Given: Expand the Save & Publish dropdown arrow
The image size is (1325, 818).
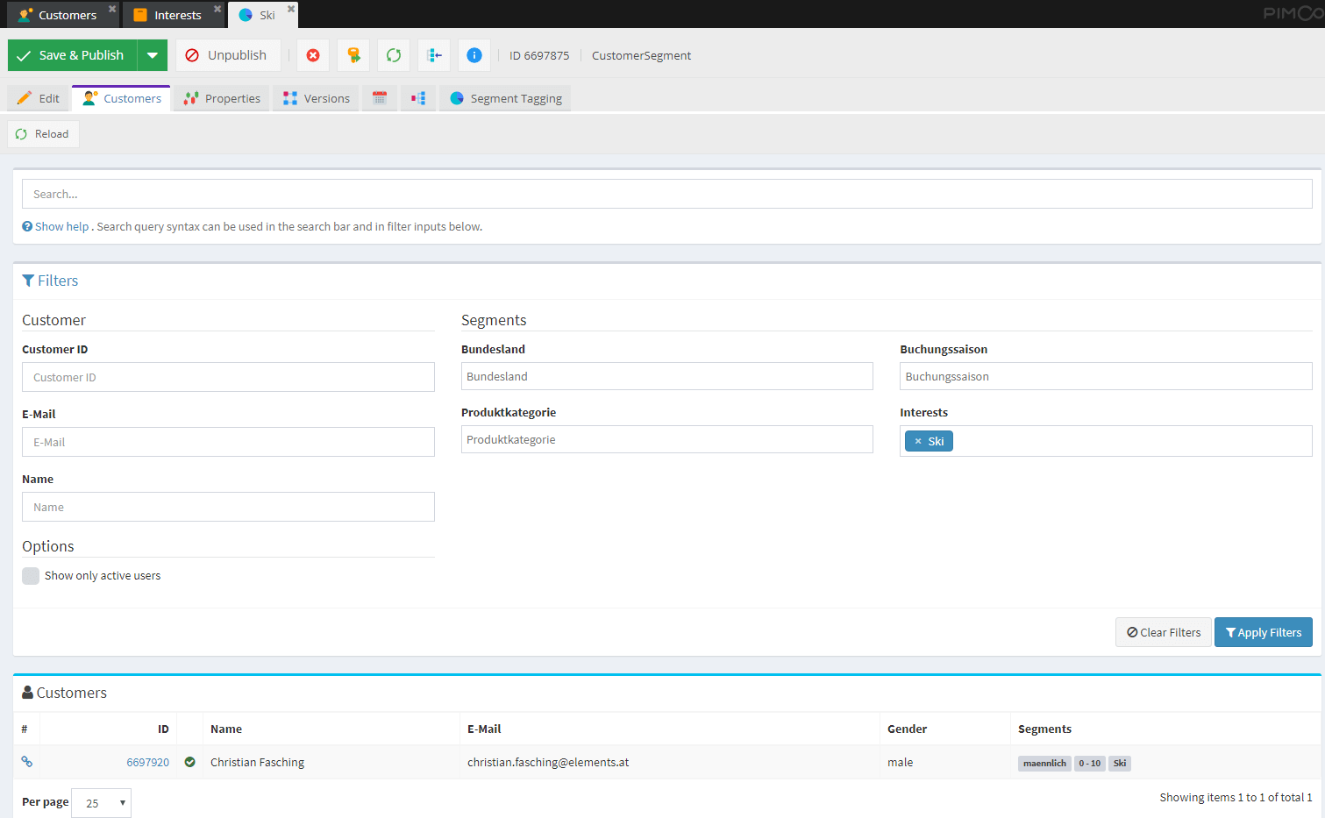Looking at the screenshot, I should click(153, 55).
